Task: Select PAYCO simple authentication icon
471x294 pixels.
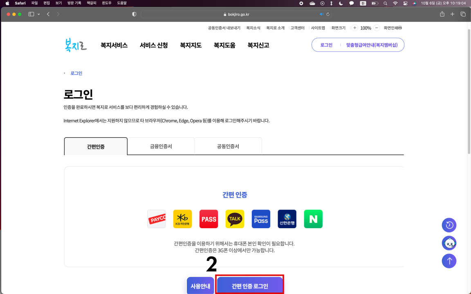Action: pos(157,219)
